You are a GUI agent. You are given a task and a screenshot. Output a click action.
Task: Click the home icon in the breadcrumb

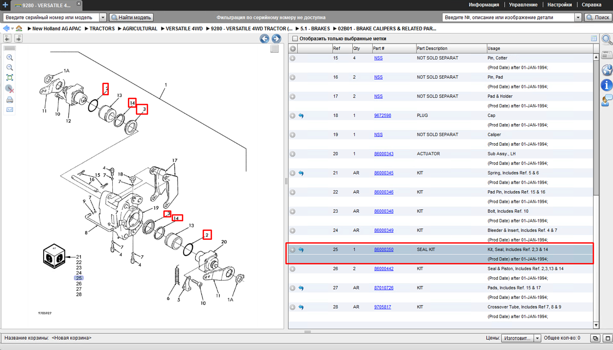coord(19,29)
